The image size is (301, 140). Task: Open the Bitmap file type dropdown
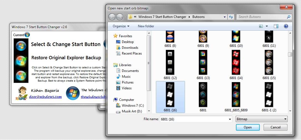pyautogui.click(x=261, y=119)
